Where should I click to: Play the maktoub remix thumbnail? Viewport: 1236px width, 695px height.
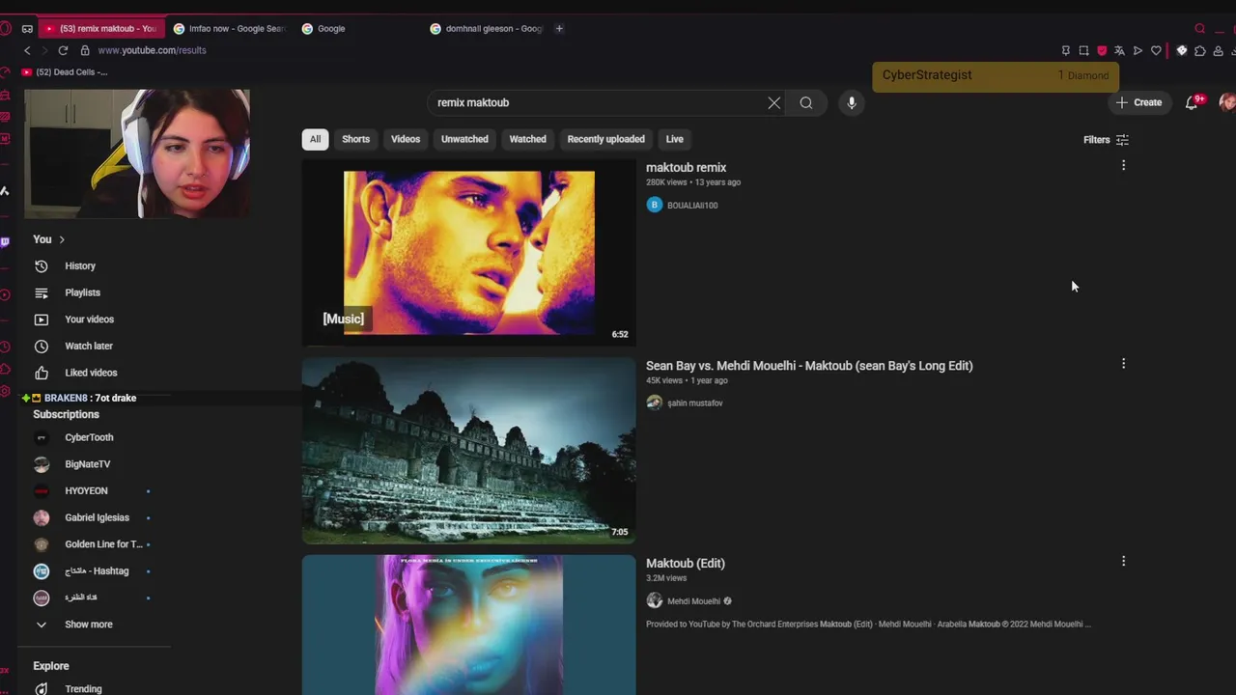click(x=468, y=253)
